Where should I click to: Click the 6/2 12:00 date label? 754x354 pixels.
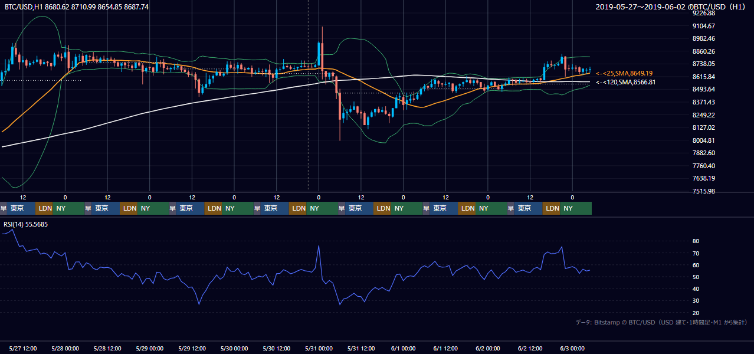click(x=531, y=348)
